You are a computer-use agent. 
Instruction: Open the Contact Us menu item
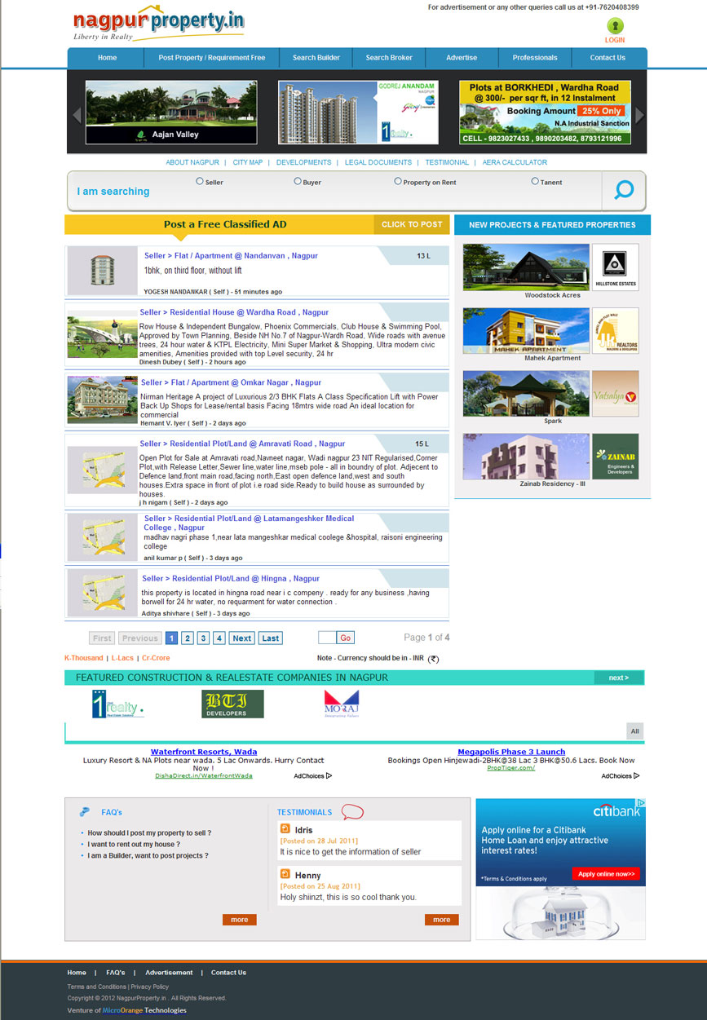coord(608,58)
